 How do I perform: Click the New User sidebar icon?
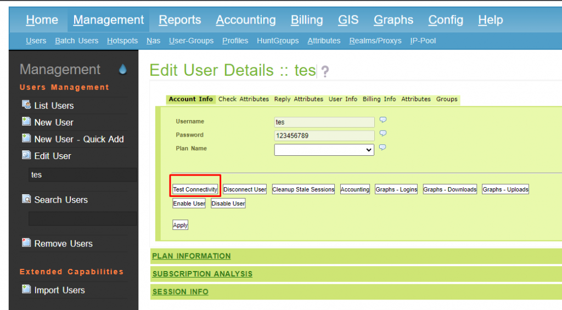point(26,122)
